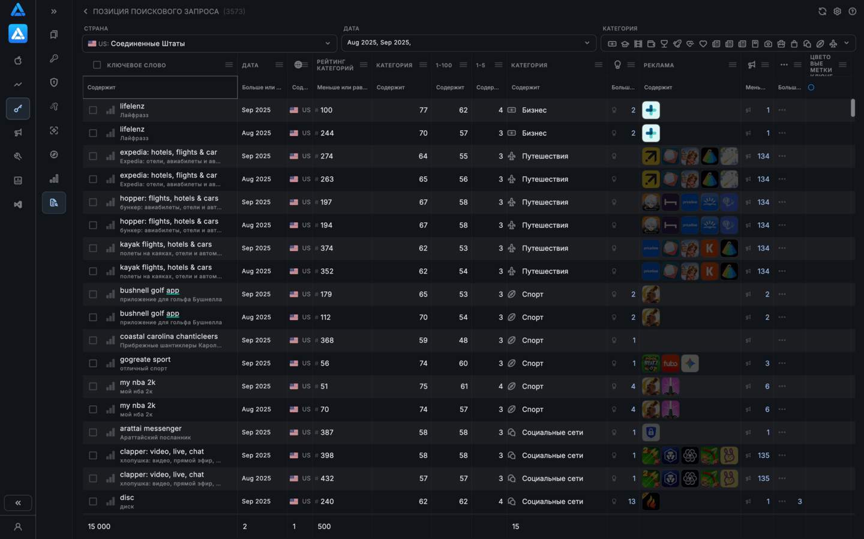Viewport: 864px width, 539px height.
Task: Open the megaphone section in the left sidebar
Action: (18, 133)
